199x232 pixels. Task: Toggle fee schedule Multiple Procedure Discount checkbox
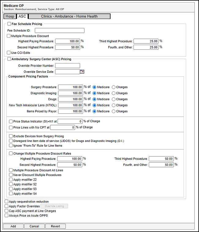(x=9, y=36)
